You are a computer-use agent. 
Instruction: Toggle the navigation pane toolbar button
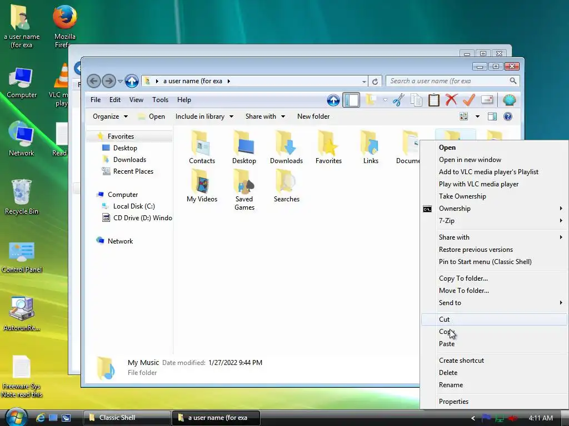coord(351,100)
